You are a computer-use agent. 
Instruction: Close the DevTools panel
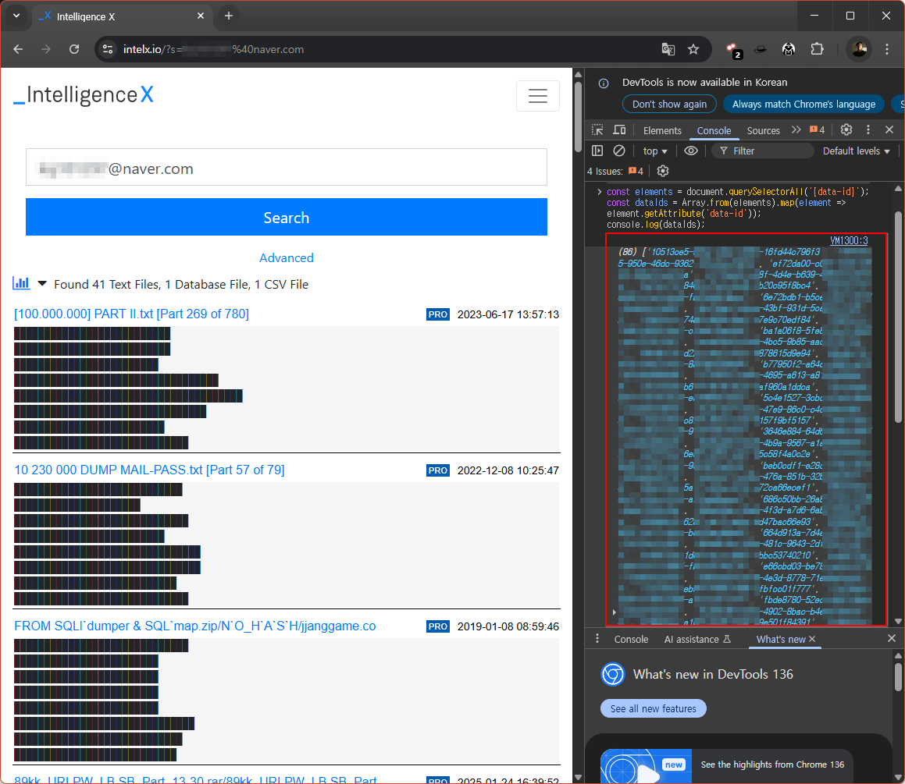(x=889, y=129)
